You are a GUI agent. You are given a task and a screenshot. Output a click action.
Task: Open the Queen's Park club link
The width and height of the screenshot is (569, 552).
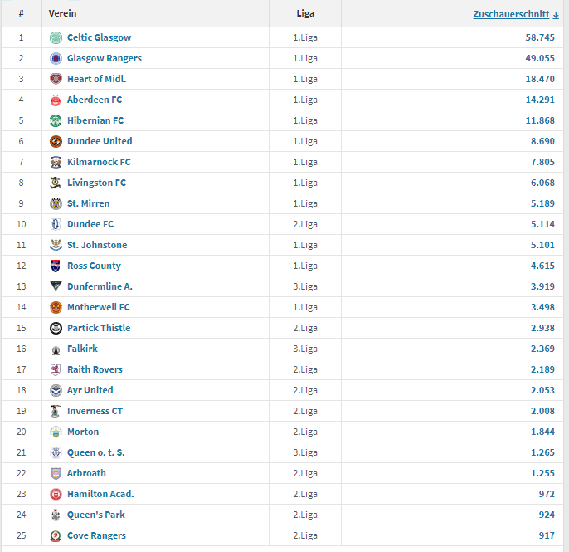(96, 515)
